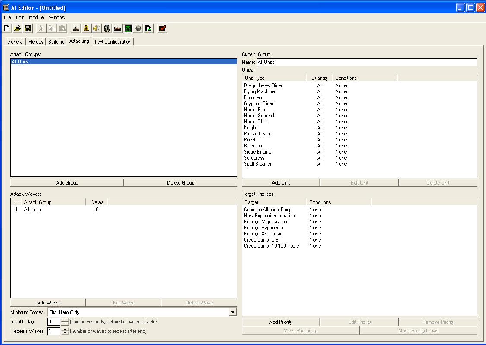The image size is (486, 345).
Task: Click the Delete Group button
Action: tap(181, 183)
